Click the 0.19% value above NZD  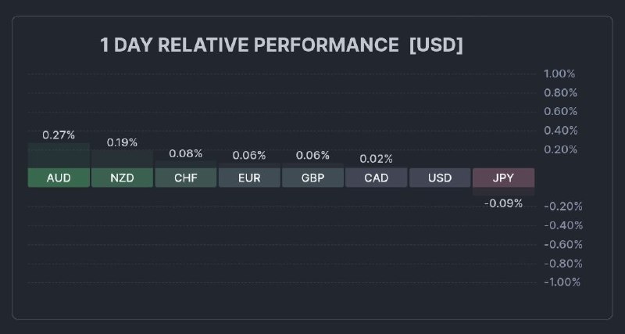[122, 142]
